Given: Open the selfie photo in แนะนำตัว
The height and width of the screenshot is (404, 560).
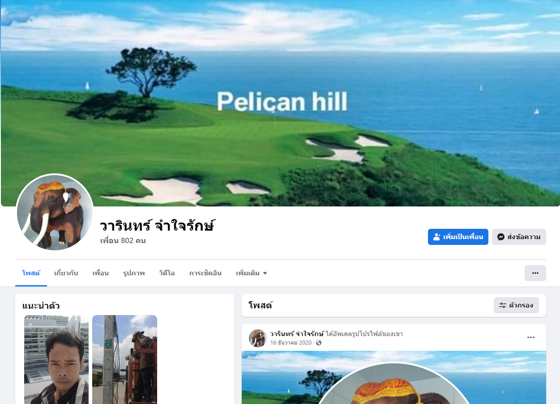Looking at the screenshot, I should 56,359.
